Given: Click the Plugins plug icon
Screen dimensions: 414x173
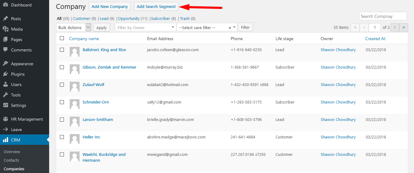Looking at the screenshot, I should (x=6, y=74).
